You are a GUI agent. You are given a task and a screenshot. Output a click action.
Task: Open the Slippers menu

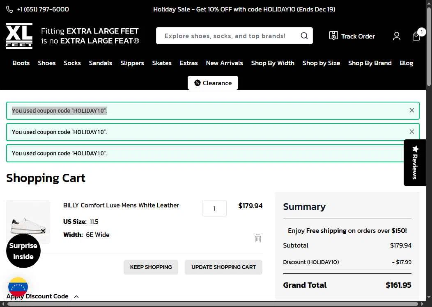coord(132,63)
